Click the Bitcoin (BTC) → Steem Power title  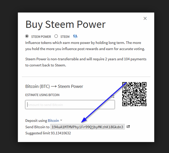[x=54, y=86]
